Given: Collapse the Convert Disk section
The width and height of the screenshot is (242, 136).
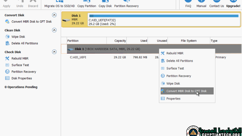Looking at the screenshot, I should coord(54,15).
